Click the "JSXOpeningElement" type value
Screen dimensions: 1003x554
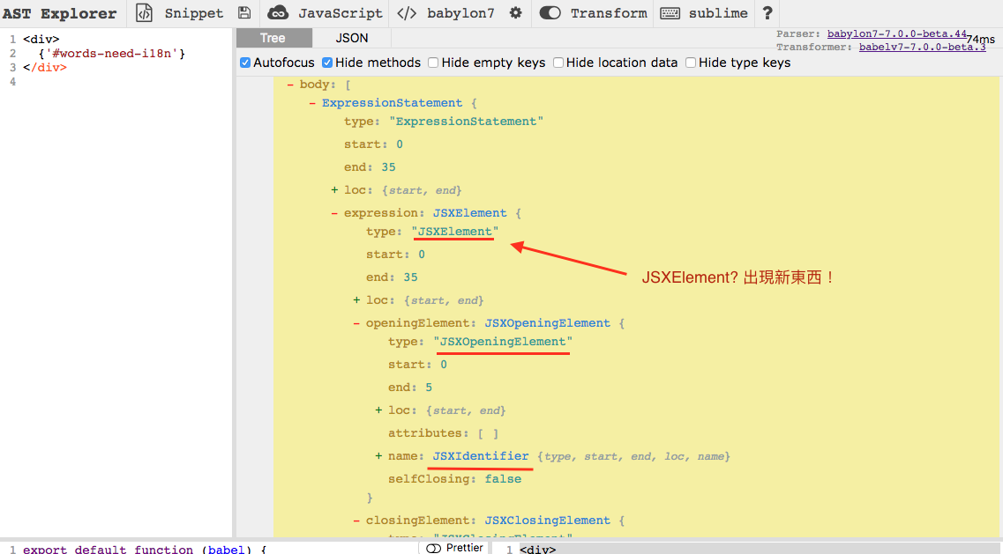tap(503, 341)
